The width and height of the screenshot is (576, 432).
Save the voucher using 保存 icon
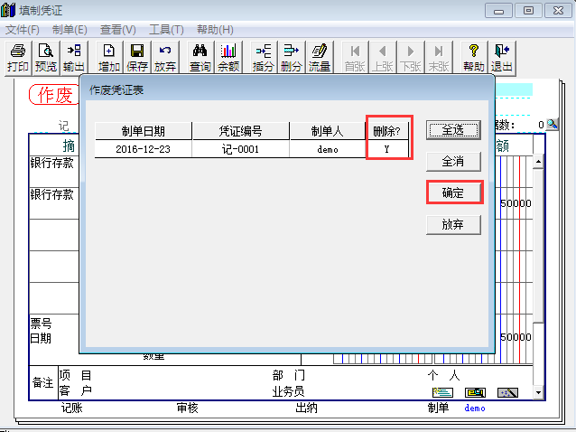pyautogui.click(x=137, y=58)
